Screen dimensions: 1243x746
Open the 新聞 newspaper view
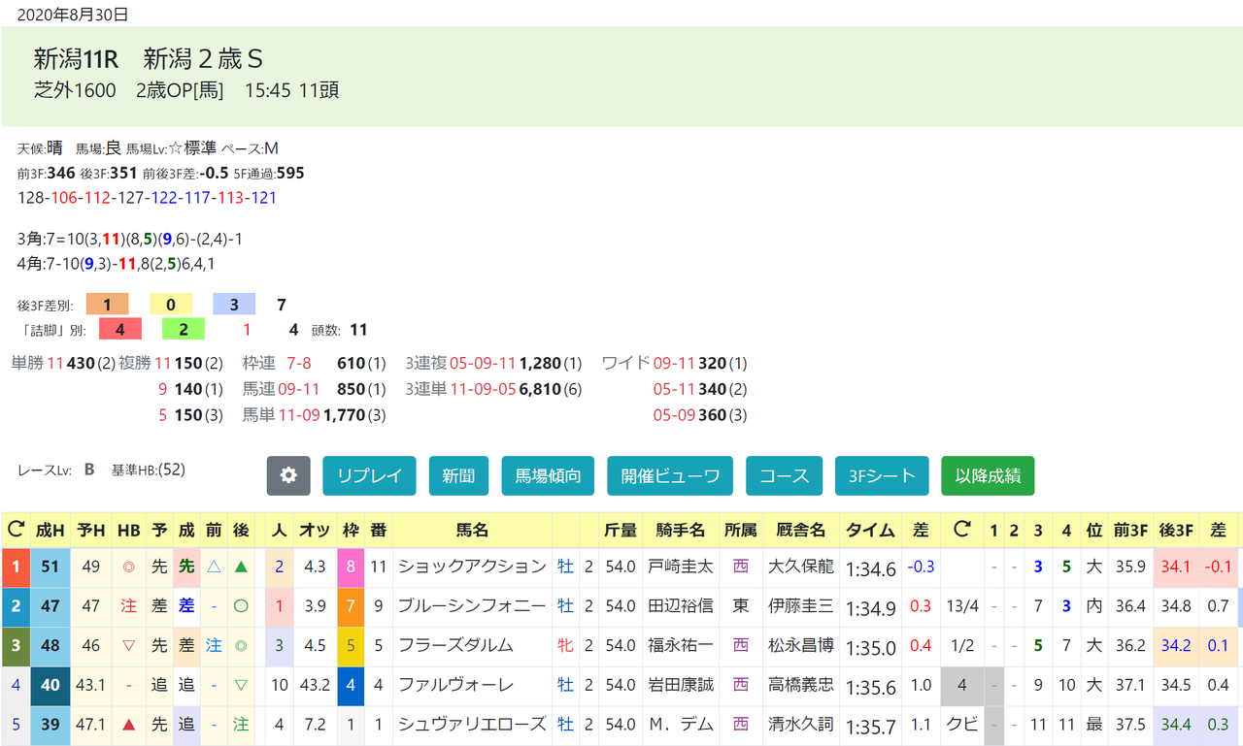pos(458,476)
